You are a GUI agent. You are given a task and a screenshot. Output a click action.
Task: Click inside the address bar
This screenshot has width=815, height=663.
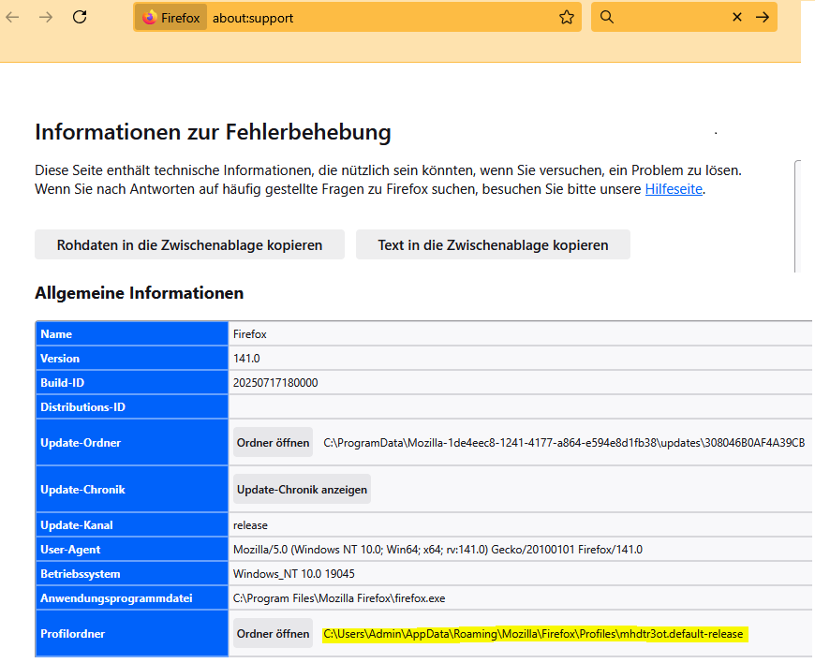click(x=375, y=16)
